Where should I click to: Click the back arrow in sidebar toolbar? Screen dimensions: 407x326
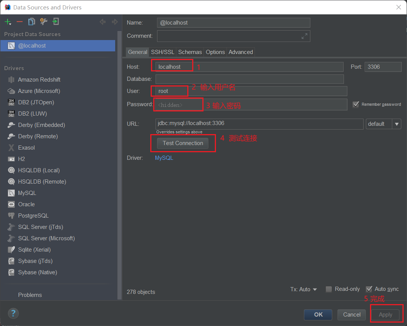pyautogui.click(x=103, y=22)
